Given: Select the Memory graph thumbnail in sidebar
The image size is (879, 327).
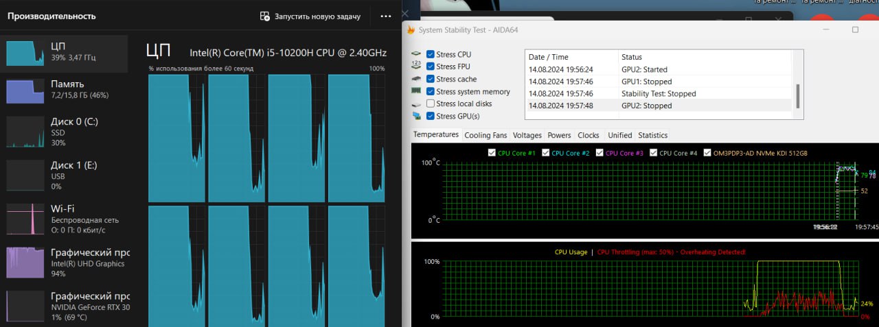Looking at the screenshot, I should point(25,91).
